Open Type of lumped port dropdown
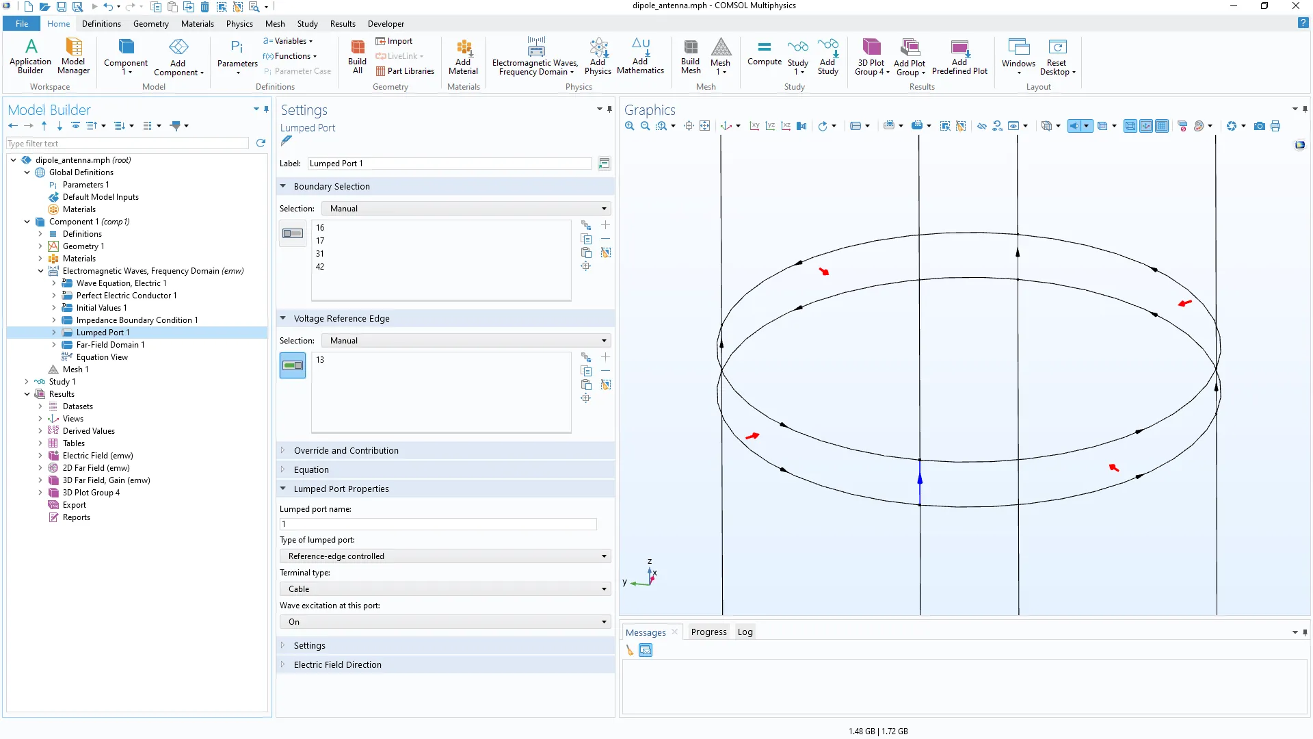The image size is (1313, 739). (445, 556)
